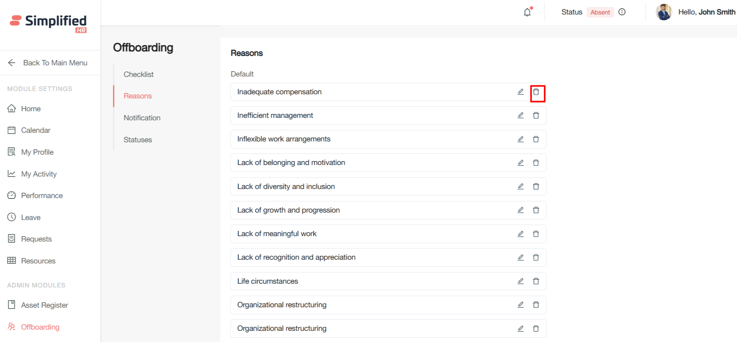Click the status info icon
Screen dimensions: 737x342
pyautogui.click(x=622, y=12)
